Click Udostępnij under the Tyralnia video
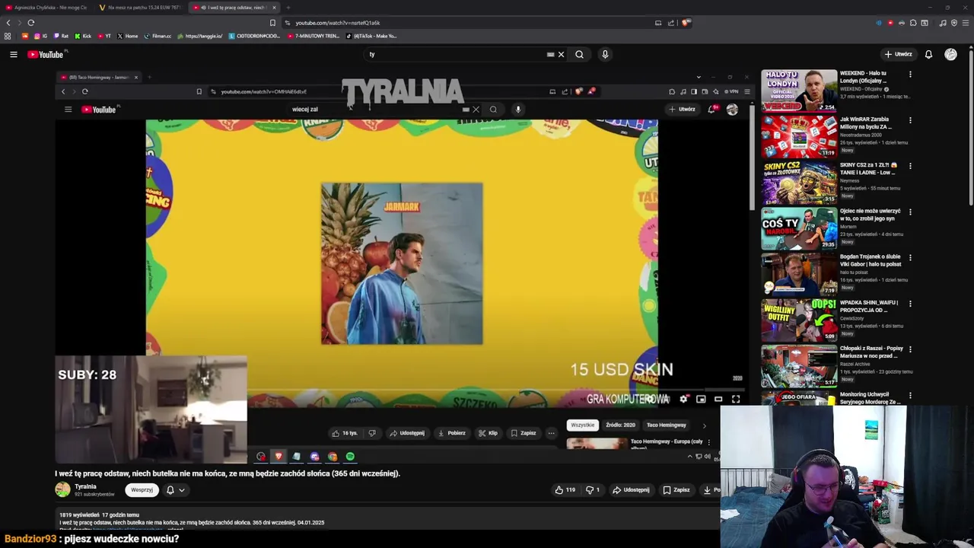 [x=632, y=490]
